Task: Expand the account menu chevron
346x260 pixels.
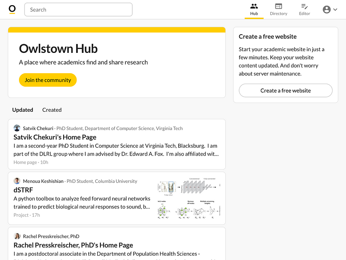Action: click(335, 10)
